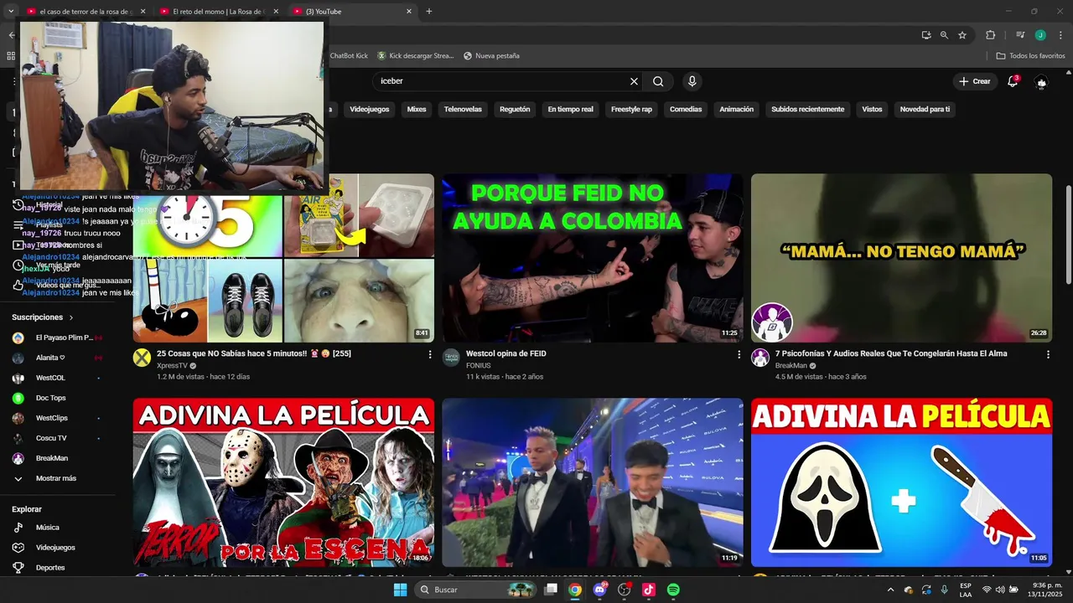Screen dimensions: 1073x603
Task: Click the FONIUS channel avatar icon
Action: click(x=452, y=358)
